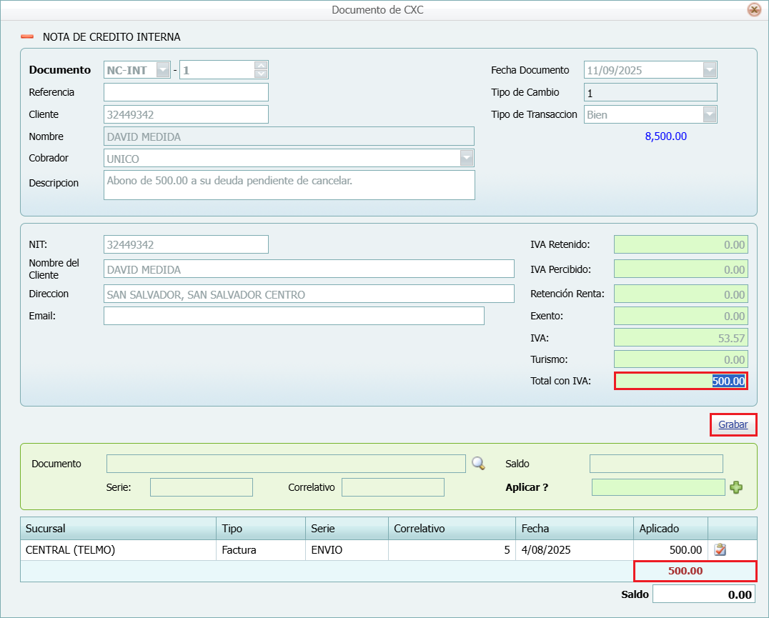Focus the Aplicar ? amount field
Image resolution: width=769 pixels, height=618 pixels.
pyautogui.click(x=658, y=487)
